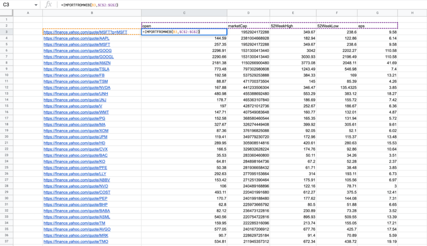This screenshot has width=427, height=246.
Task: Open the quote/GOOGL link
Action: pyautogui.click(x=78, y=57)
